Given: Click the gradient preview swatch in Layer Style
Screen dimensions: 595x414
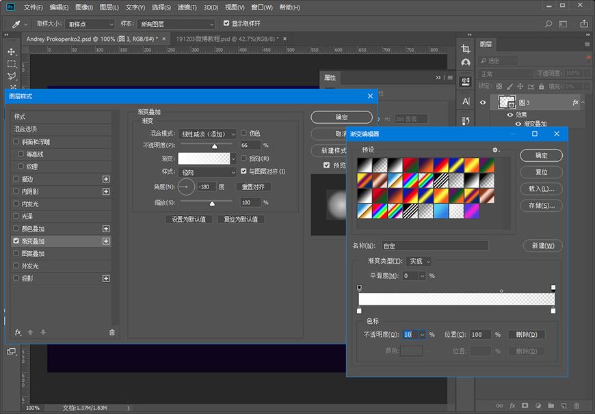Looking at the screenshot, I should coord(204,159).
